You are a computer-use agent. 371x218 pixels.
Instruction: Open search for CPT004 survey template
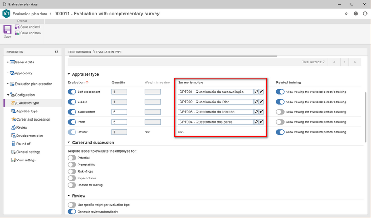tap(256, 122)
